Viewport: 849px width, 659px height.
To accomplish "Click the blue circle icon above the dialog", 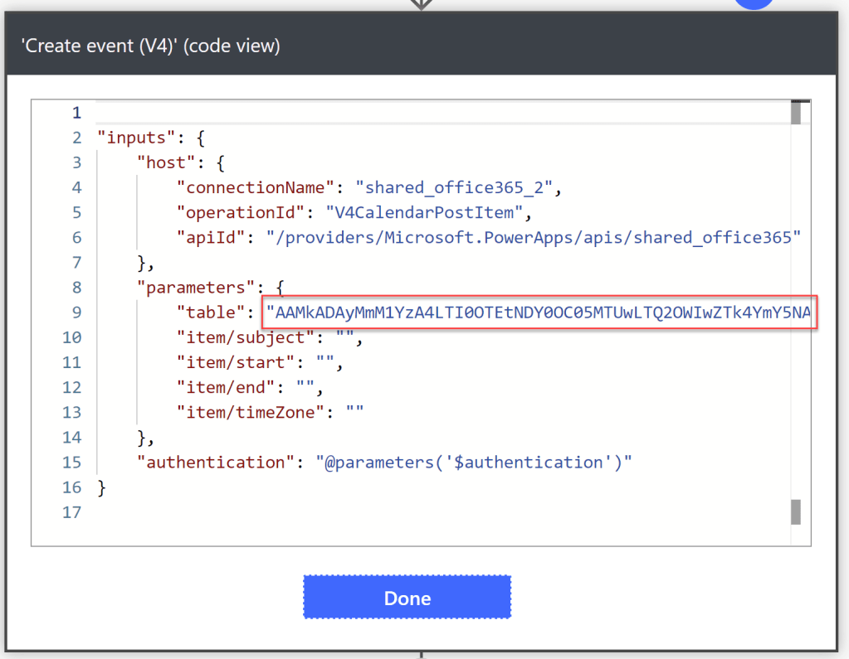I will (x=754, y=3).
